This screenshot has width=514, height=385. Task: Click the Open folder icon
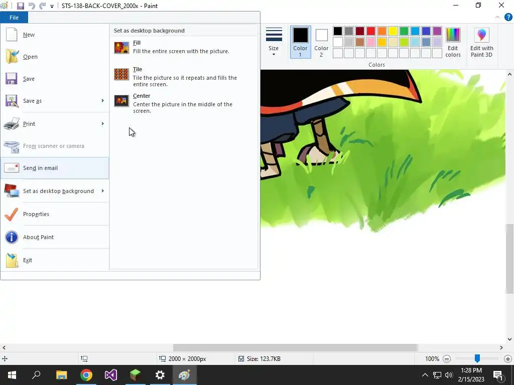12,56
